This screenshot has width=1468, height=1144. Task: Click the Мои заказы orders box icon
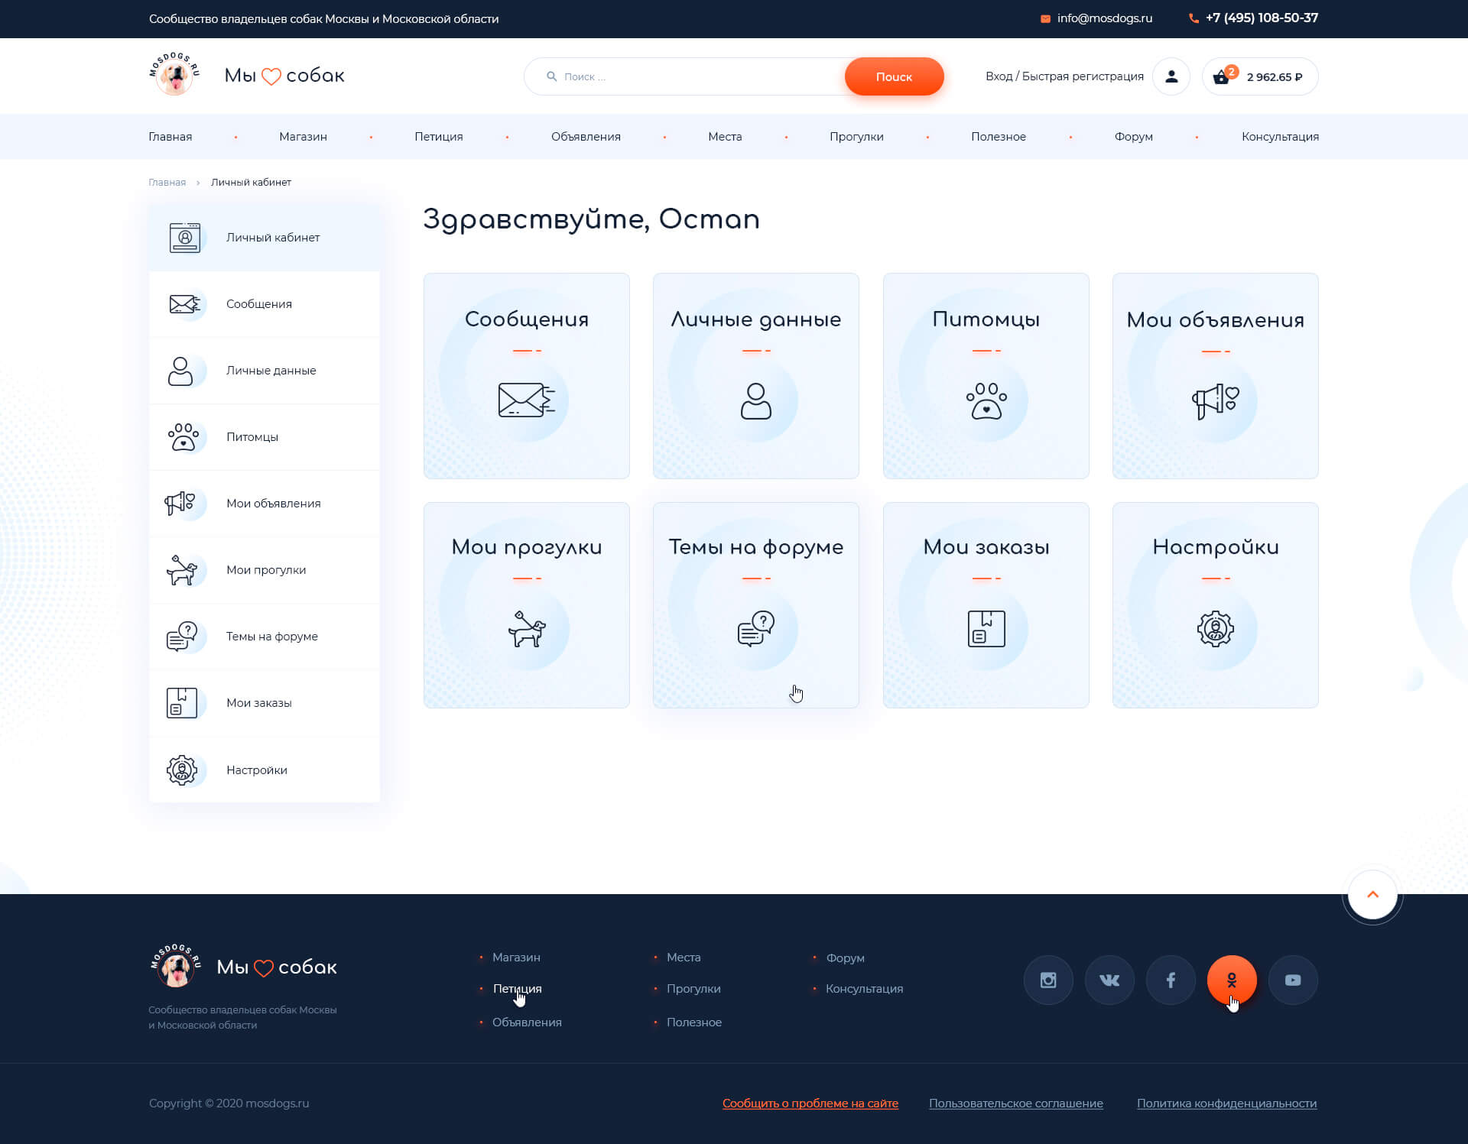[x=986, y=627]
